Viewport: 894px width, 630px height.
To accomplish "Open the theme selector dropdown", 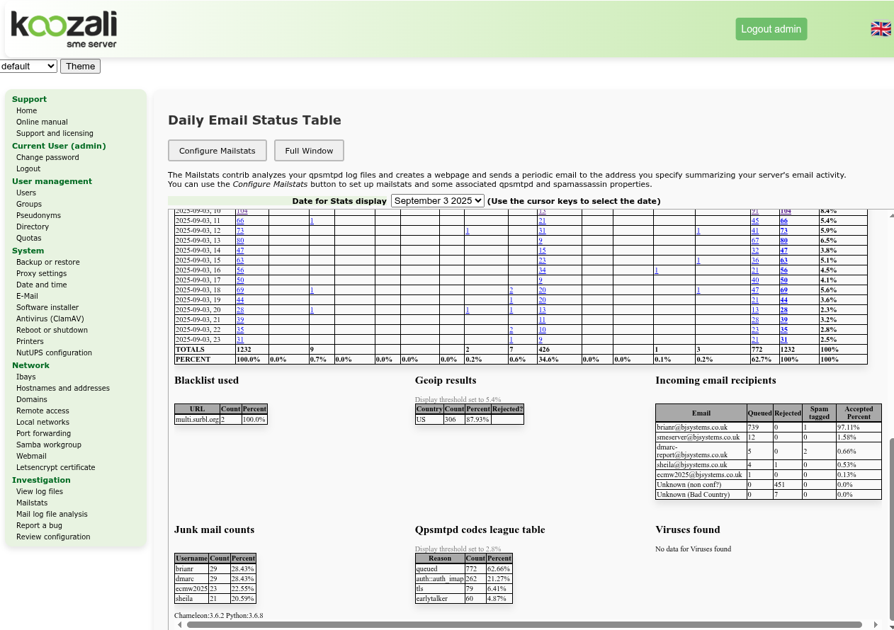I will [x=28, y=67].
